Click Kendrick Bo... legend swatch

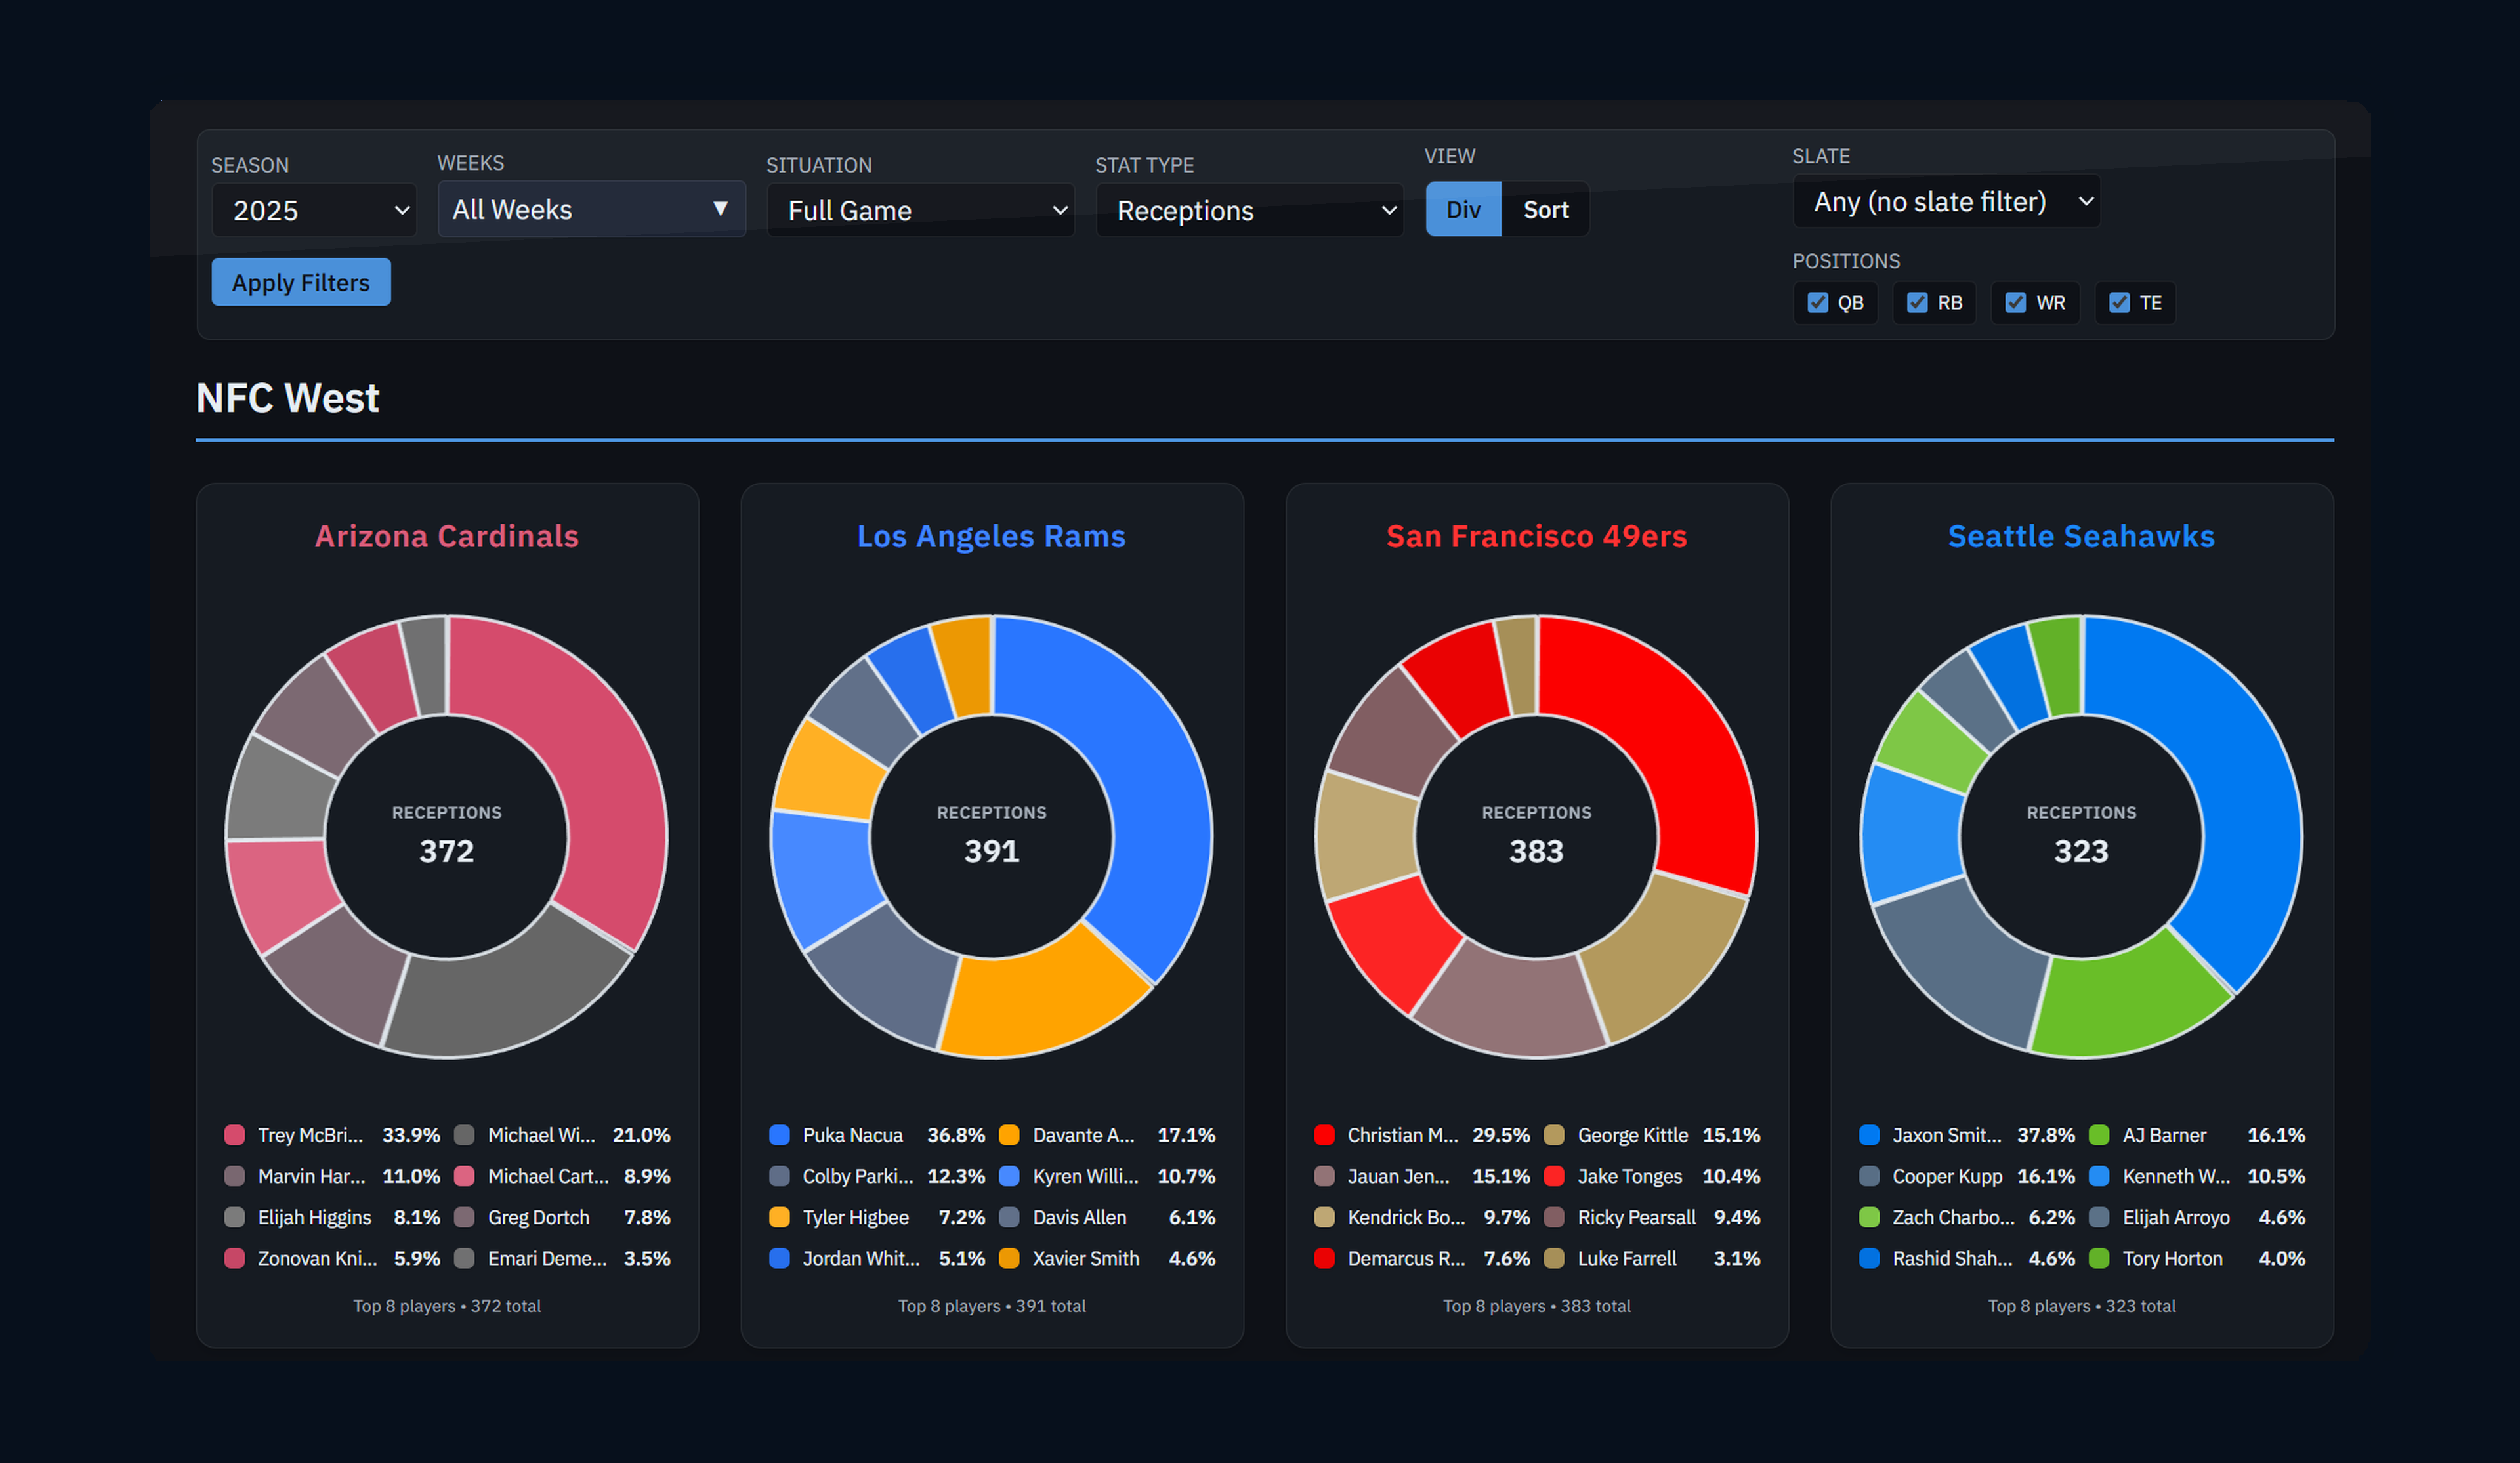(1325, 1217)
